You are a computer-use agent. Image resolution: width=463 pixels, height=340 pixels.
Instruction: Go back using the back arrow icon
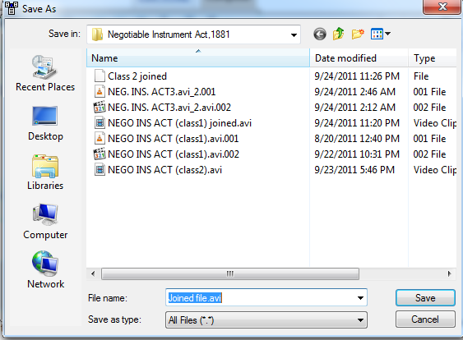[320, 34]
